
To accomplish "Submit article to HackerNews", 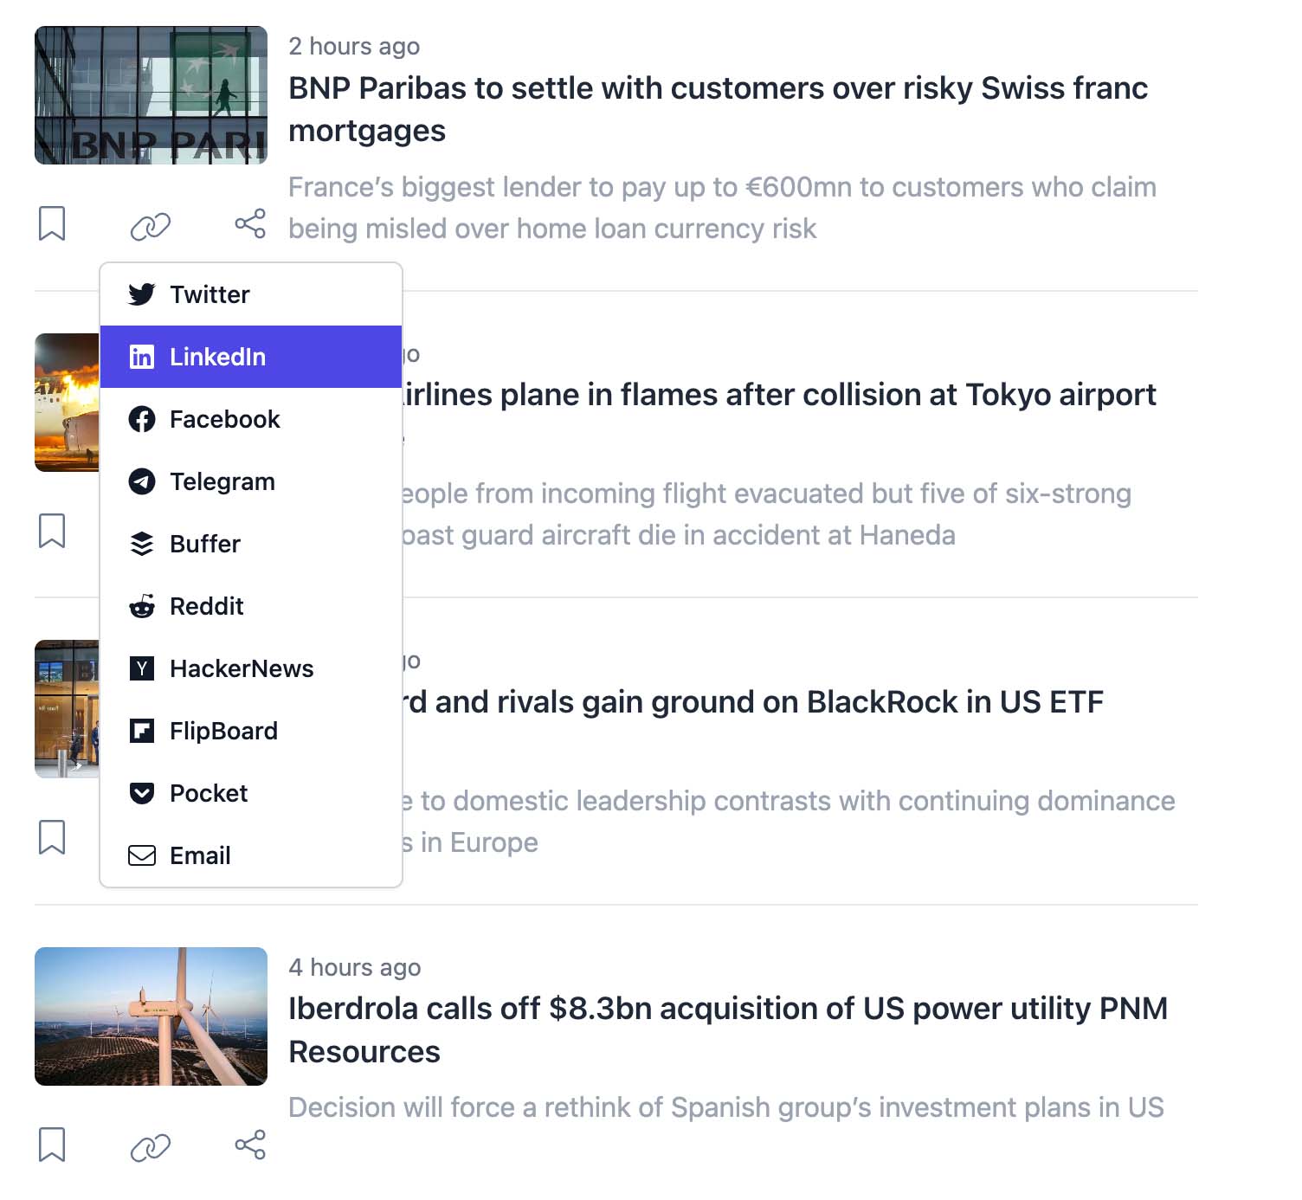I will [251, 668].
